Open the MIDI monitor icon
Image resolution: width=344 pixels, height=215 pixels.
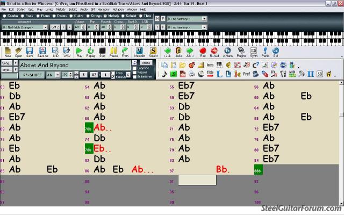click(x=292, y=74)
